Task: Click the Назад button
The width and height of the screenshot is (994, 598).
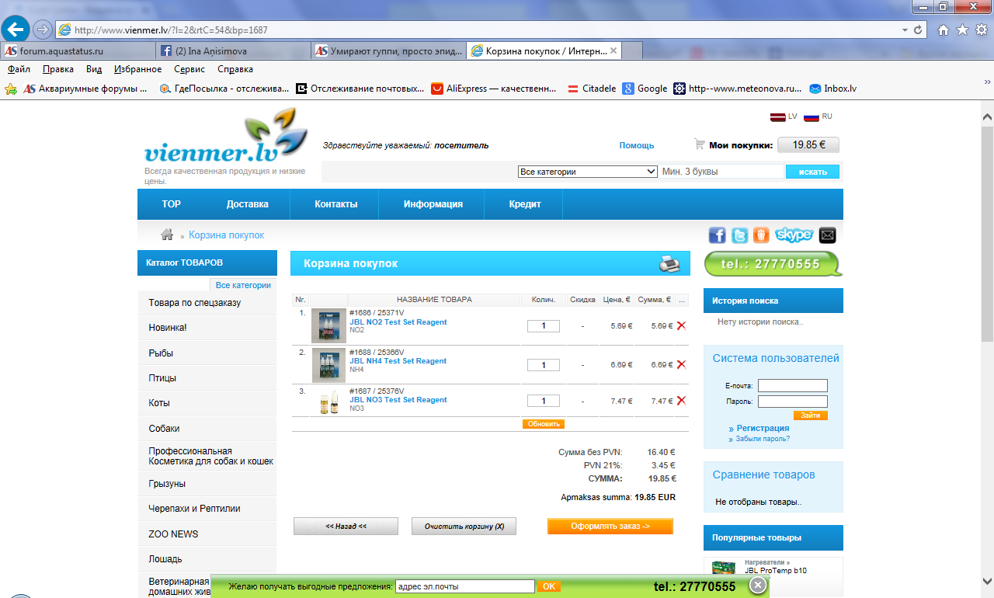Action: click(346, 526)
